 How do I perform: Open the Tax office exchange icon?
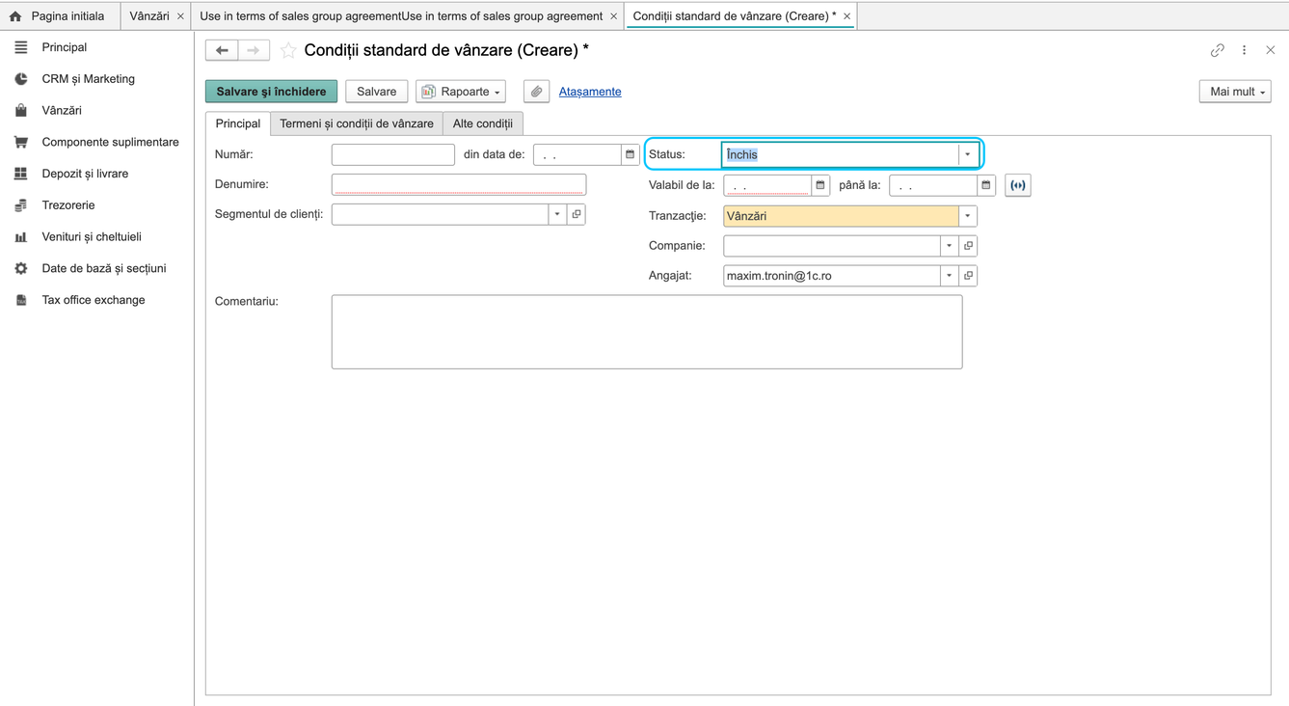click(21, 300)
